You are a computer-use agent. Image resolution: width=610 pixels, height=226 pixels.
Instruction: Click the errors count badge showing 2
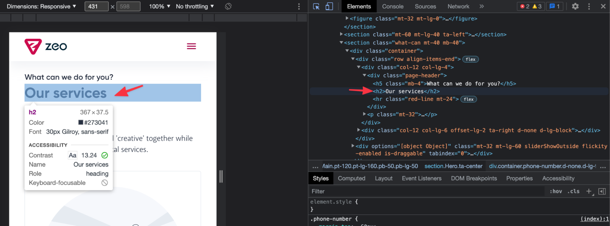[525, 6]
